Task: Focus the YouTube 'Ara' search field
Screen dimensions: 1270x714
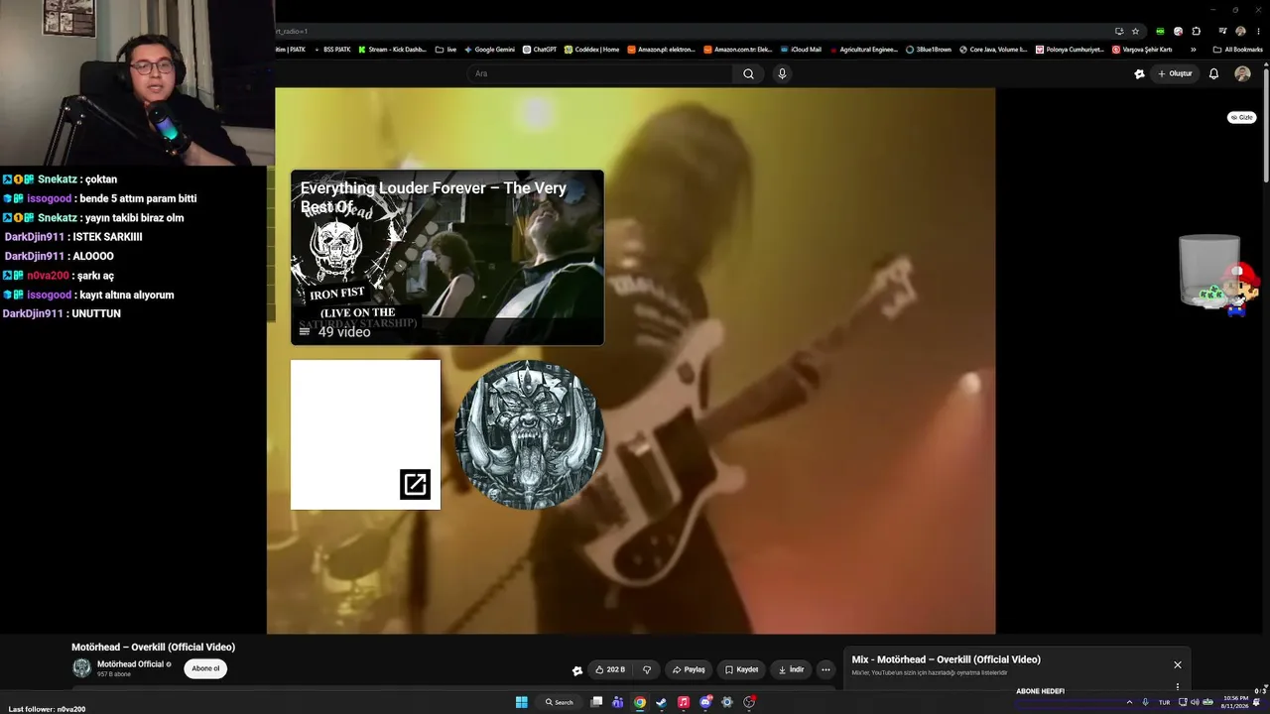Action: (601, 73)
